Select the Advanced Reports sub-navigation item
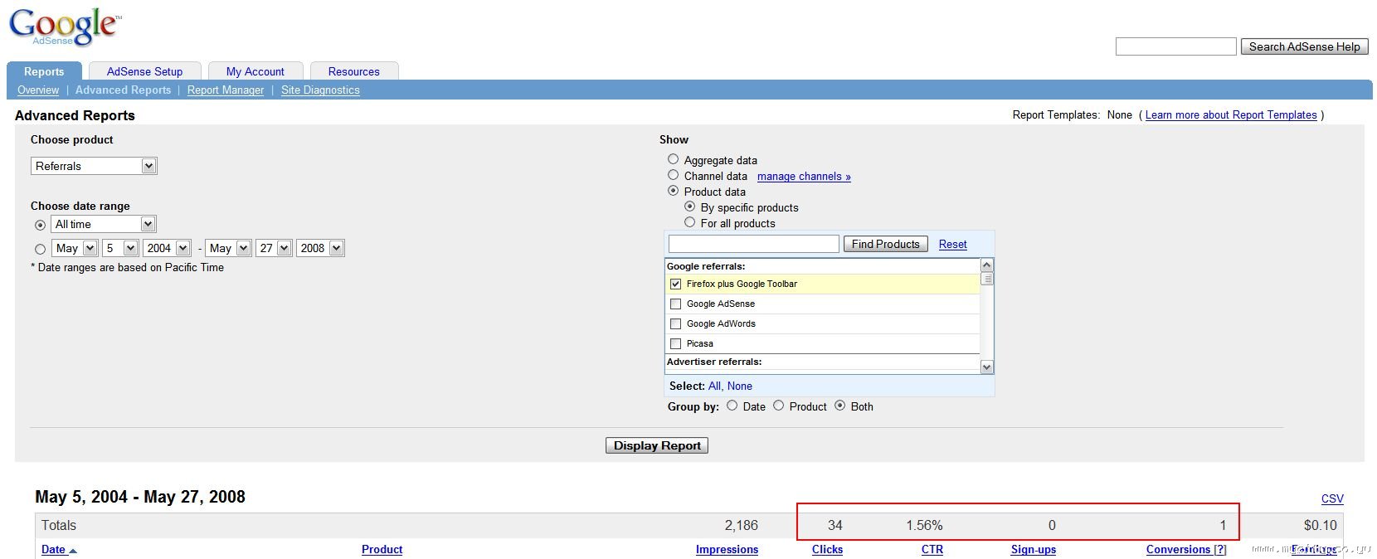This screenshot has height=559, width=1377. [x=124, y=90]
